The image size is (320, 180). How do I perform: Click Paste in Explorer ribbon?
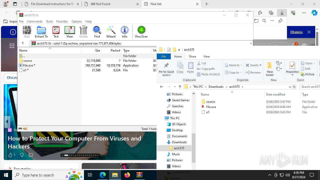(x=190, y=68)
